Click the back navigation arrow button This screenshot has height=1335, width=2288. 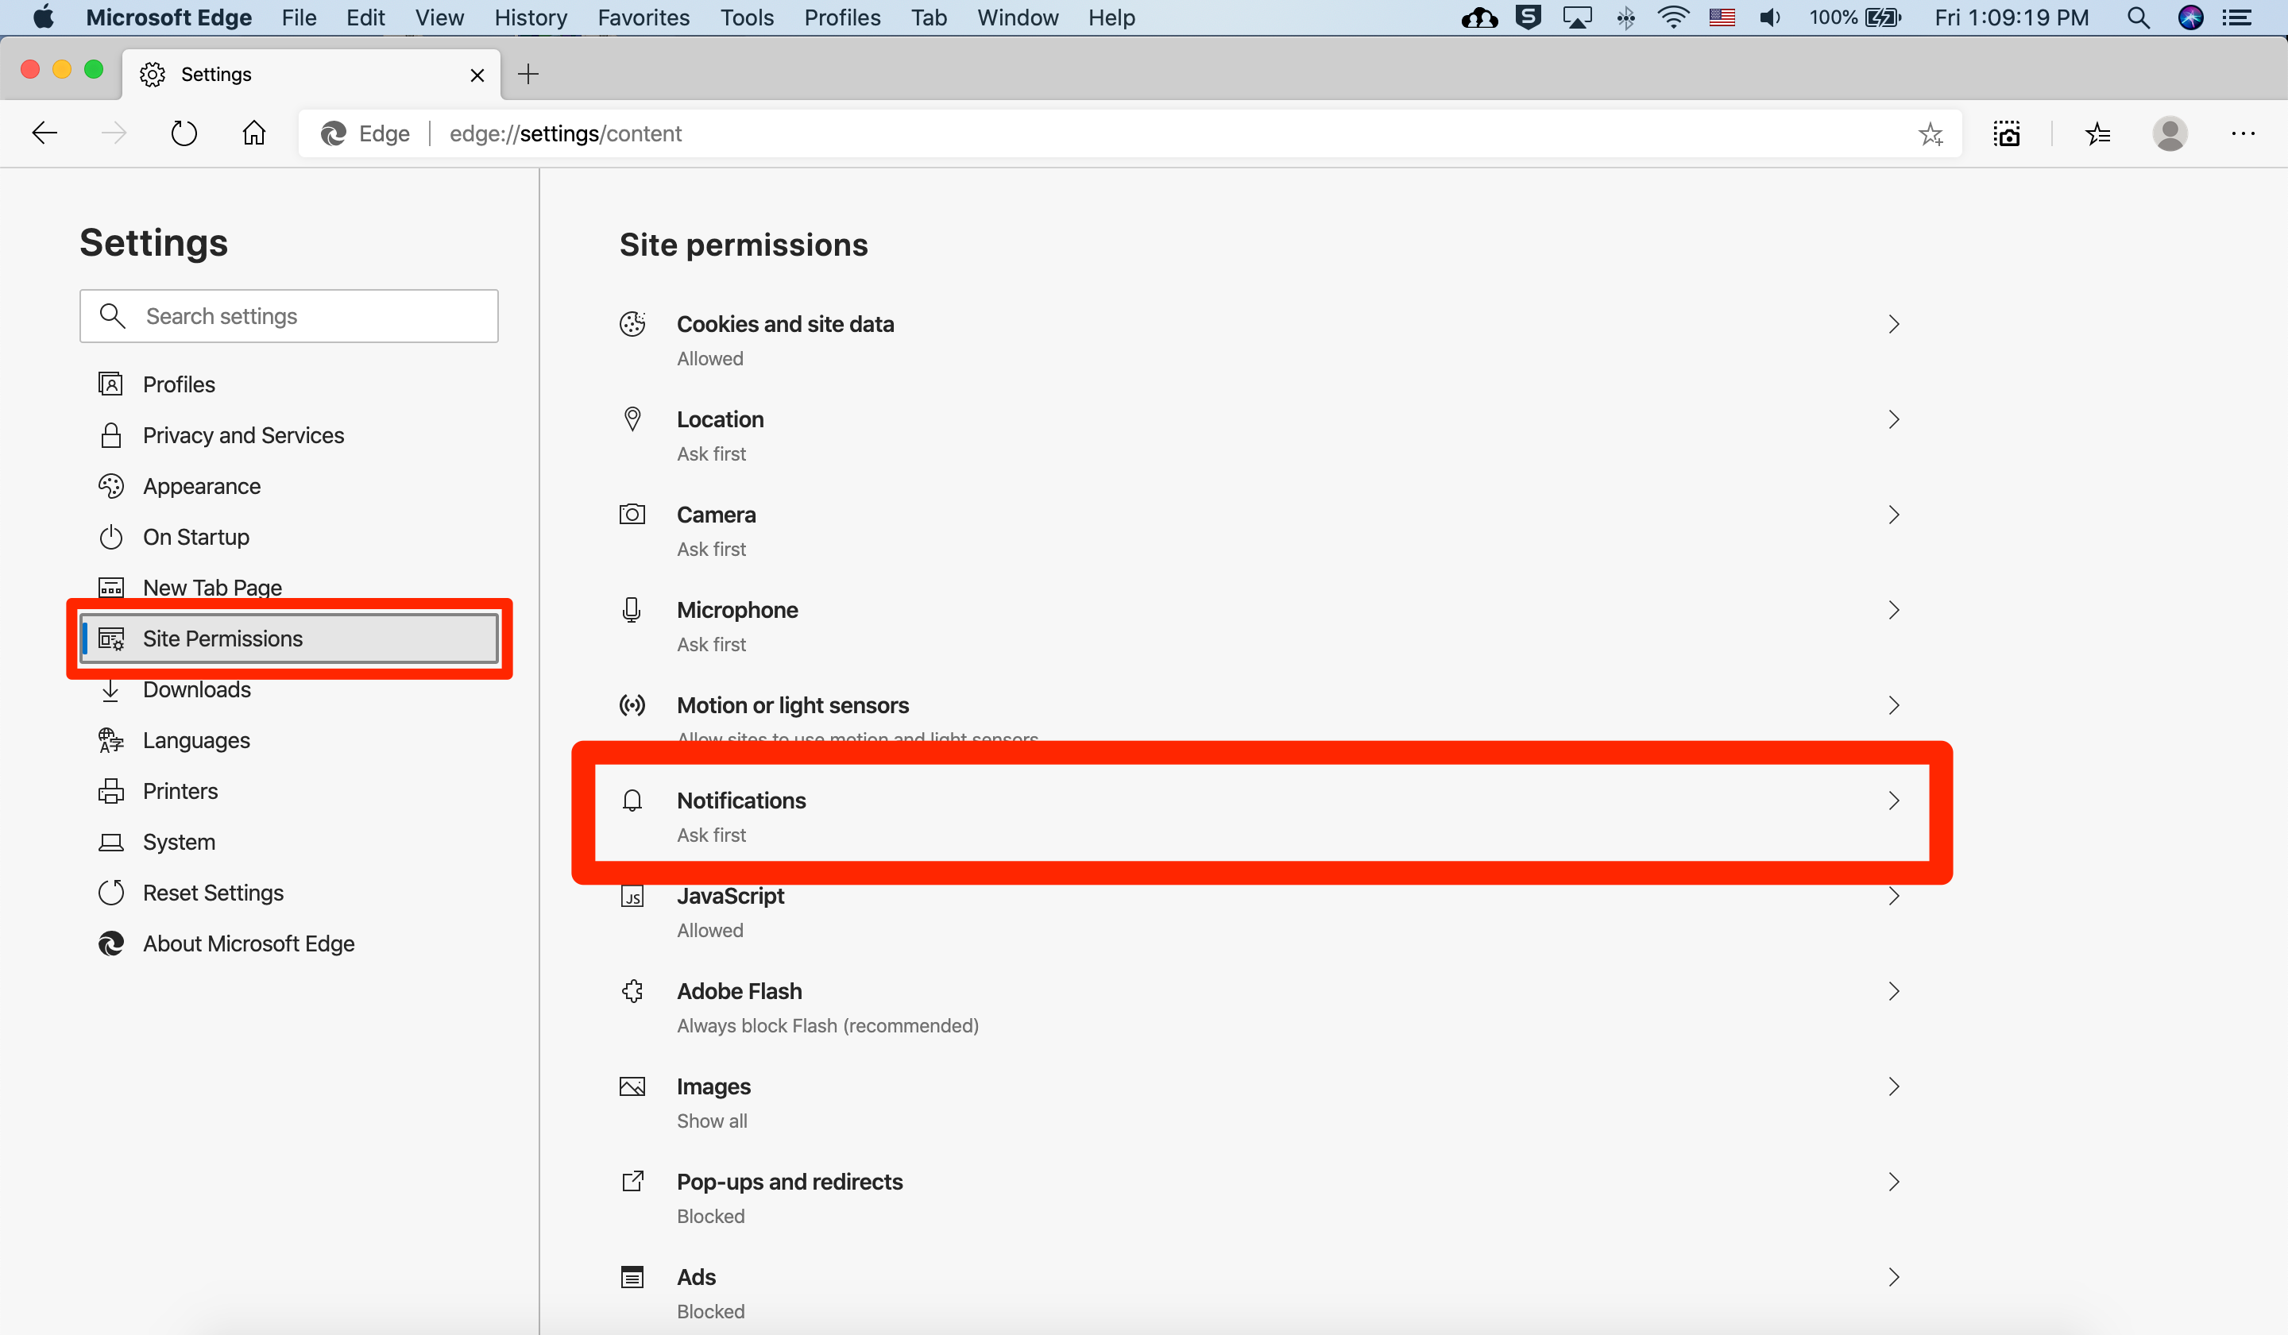(x=44, y=132)
